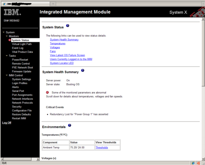This screenshot has height=165, width=205.
Task: Open Alerts settings page
Action: point(15,87)
